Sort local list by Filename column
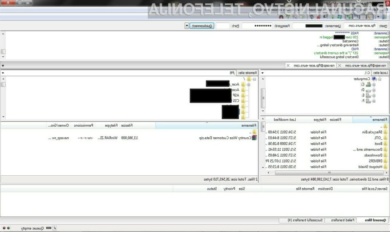This screenshot has width=390, height=232. (x=370, y=119)
